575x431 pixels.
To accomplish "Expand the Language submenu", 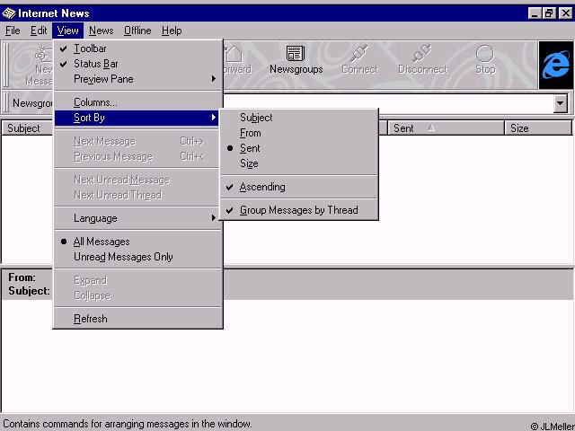I will tap(137, 218).
